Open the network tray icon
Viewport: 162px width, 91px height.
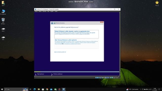[x=149, y=89]
